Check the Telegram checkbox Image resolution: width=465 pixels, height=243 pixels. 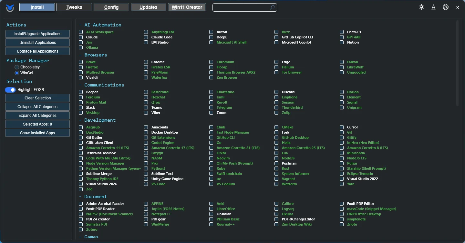(211, 107)
